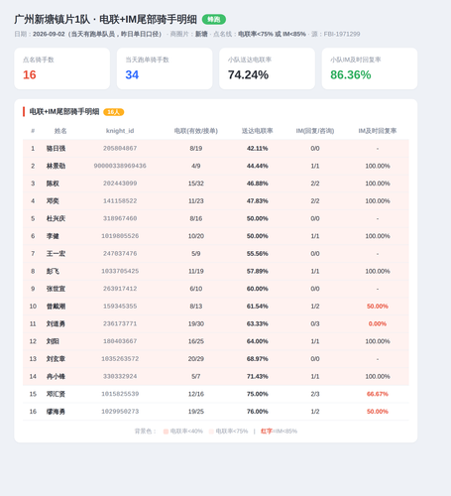Select the page title 广州新塘镇片1队 · 电联+IM尾部骑手明细
Screen dimensions: 451x496
pos(105,20)
